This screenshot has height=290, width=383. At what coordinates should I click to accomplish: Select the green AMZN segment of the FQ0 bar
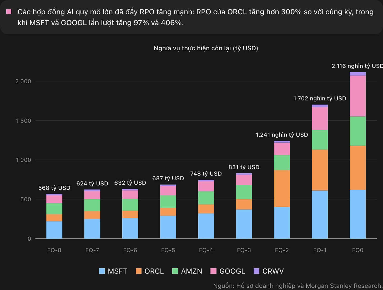(358, 131)
